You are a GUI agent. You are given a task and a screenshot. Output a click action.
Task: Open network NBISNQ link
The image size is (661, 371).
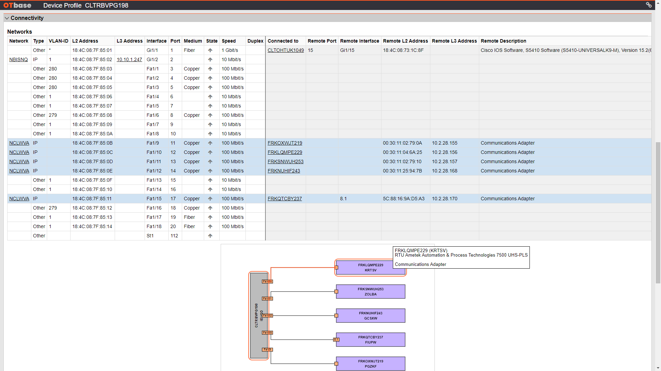coord(19,59)
